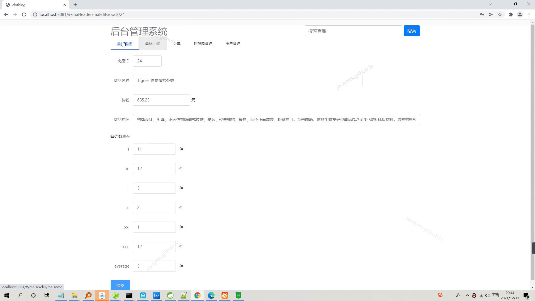
Task: Open the volume speaker tray icon
Action: (x=487, y=295)
